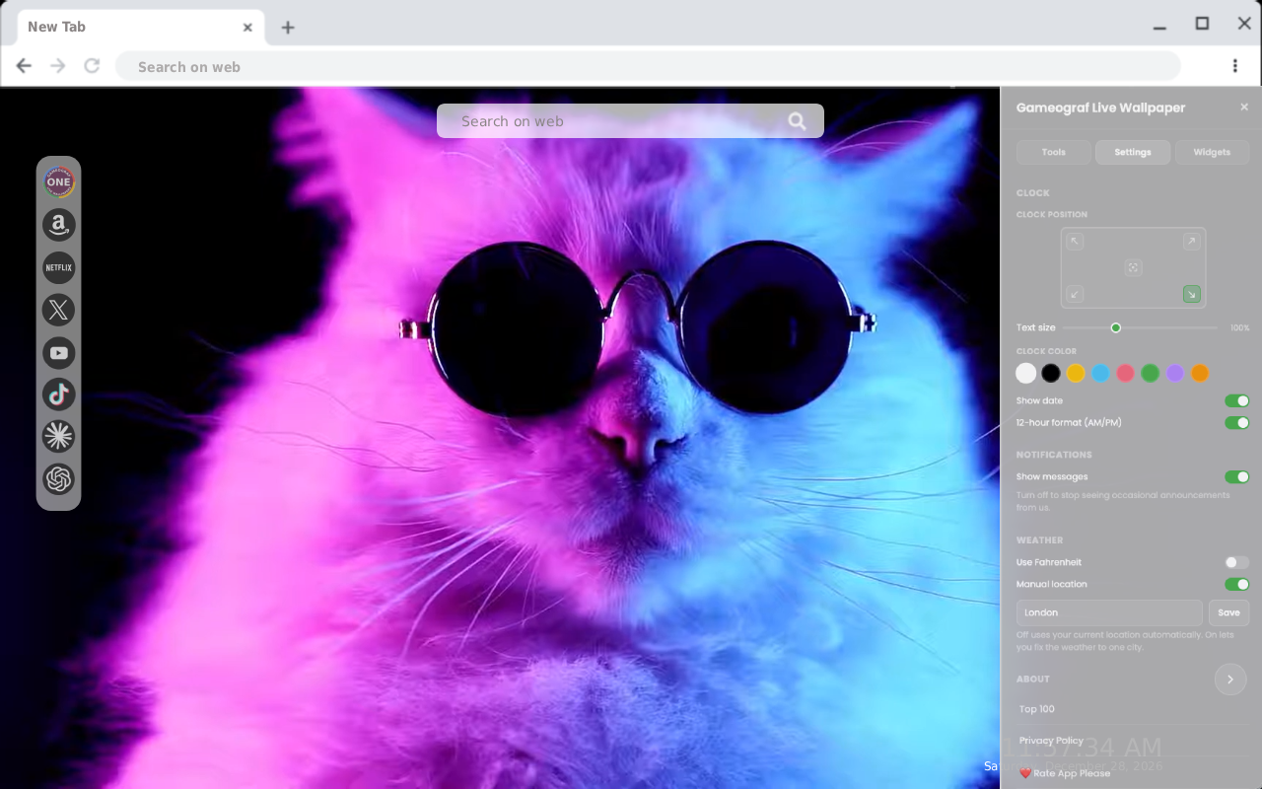
Task: Open the Widgets tab
Action: coord(1212,152)
